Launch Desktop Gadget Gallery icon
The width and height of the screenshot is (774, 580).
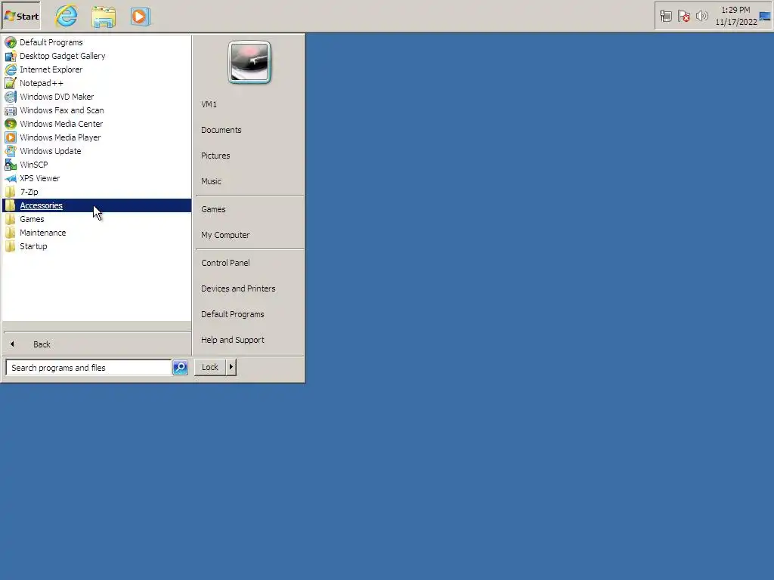coord(11,56)
